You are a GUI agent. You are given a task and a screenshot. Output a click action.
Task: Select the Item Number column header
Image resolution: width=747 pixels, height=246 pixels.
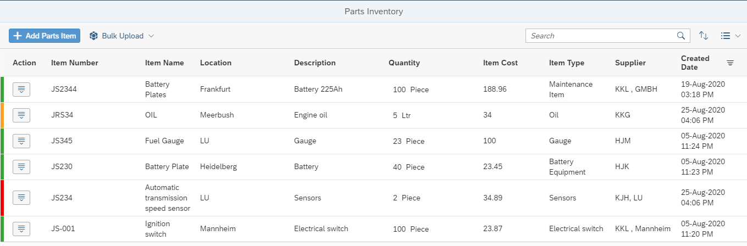click(75, 63)
